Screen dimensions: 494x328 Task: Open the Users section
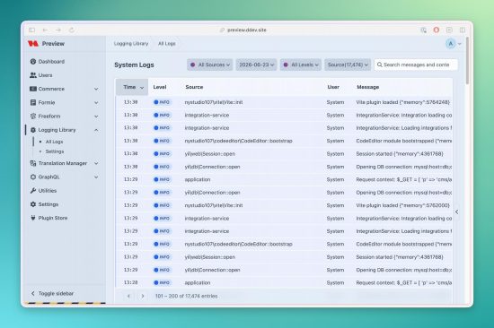(41, 75)
